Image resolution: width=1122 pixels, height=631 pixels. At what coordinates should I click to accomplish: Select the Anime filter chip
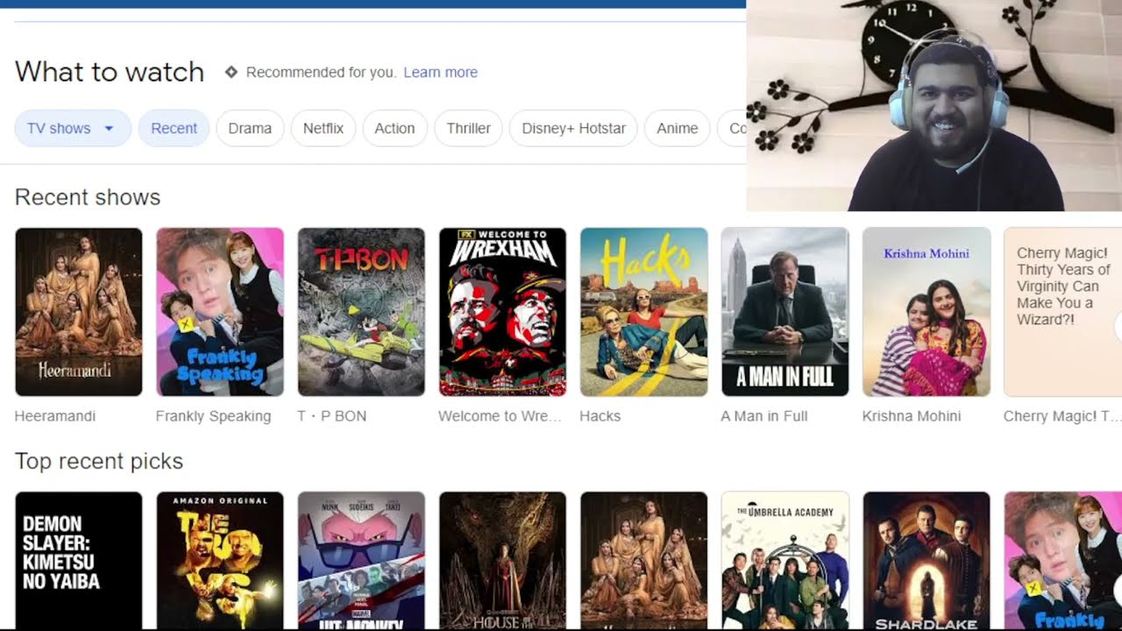677,128
